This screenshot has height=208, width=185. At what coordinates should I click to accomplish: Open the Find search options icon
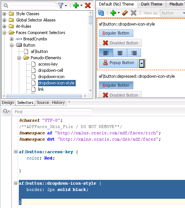pyautogui.click(x=6, y=111)
